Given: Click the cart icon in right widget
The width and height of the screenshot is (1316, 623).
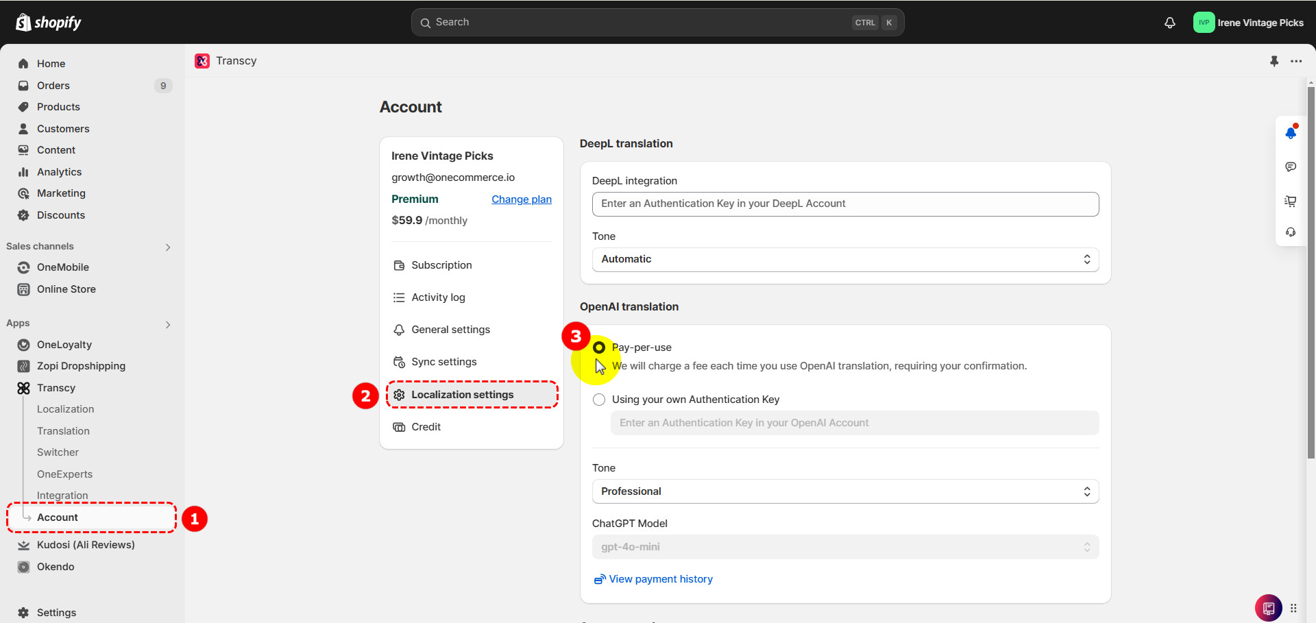Looking at the screenshot, I should coord(1291,201).
